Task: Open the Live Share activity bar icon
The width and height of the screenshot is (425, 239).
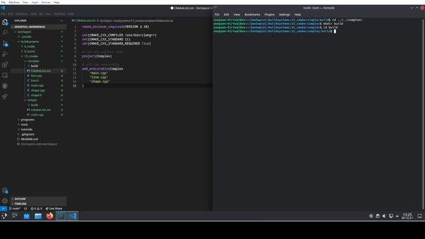Action: [5, 96]
